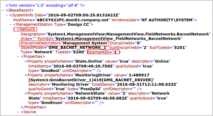213x116 pixels.
Task: Collapse the Device element
Action: (x=18, y=112)
